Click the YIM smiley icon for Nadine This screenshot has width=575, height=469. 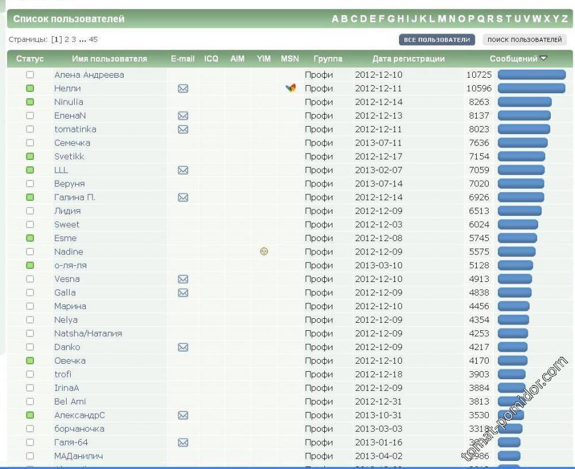264,251
